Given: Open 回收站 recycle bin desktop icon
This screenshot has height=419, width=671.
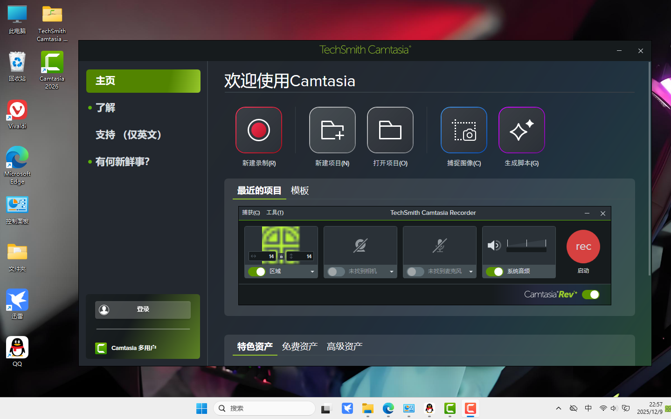Looking at the screenshot, I should pyautogui.click(x=17, y=67).
